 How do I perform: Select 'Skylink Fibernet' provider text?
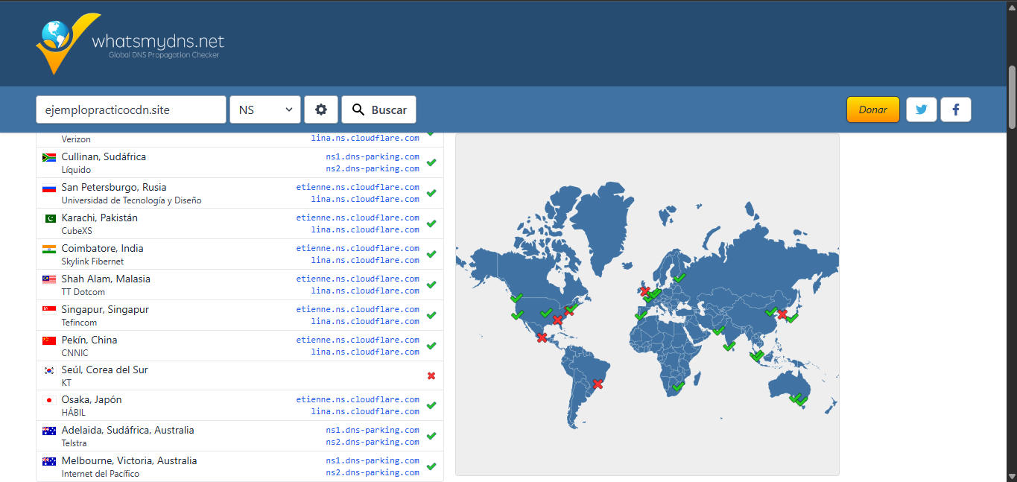pyautogui.click(x=92, y=261)
